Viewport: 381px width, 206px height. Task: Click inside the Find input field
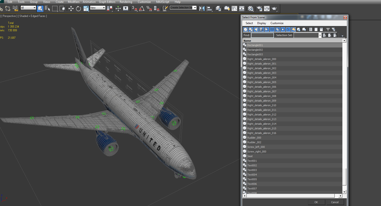(x=262, y=35)
